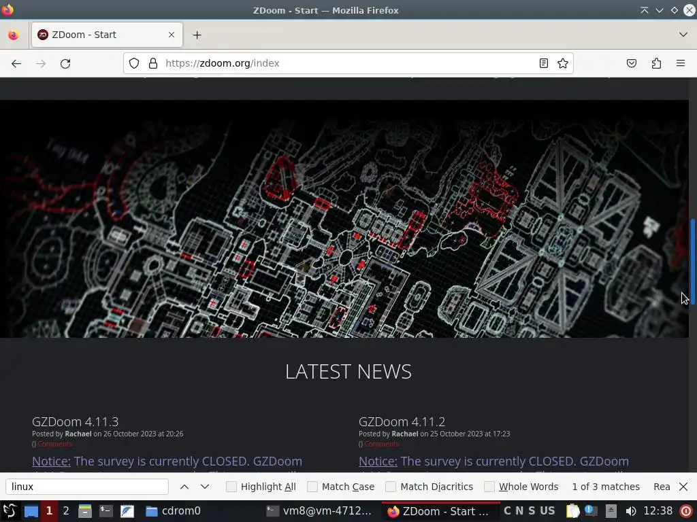
Task: Reload the current ZDoom page
Action: pos(65,63)
